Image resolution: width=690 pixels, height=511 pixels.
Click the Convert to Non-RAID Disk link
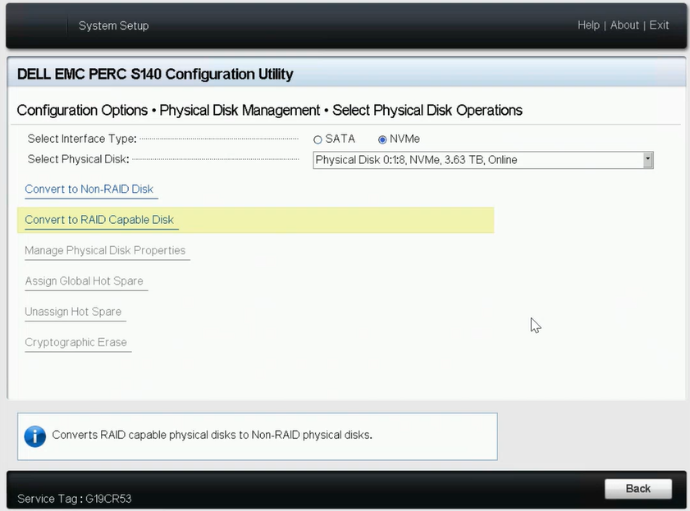89,189
